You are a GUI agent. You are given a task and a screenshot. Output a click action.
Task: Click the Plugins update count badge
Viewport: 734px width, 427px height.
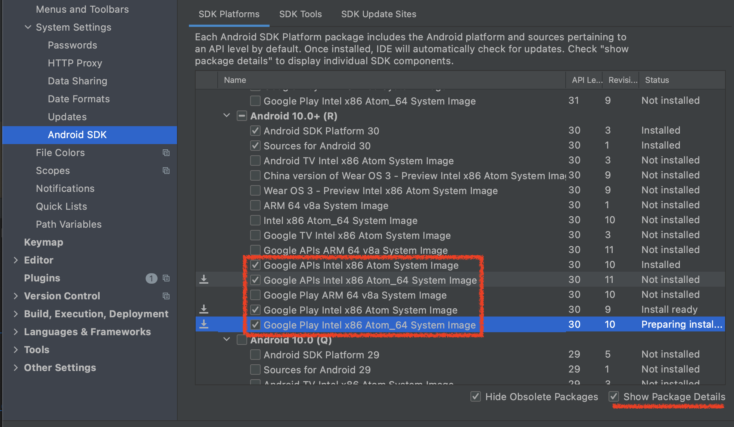[x=151, y=278]
